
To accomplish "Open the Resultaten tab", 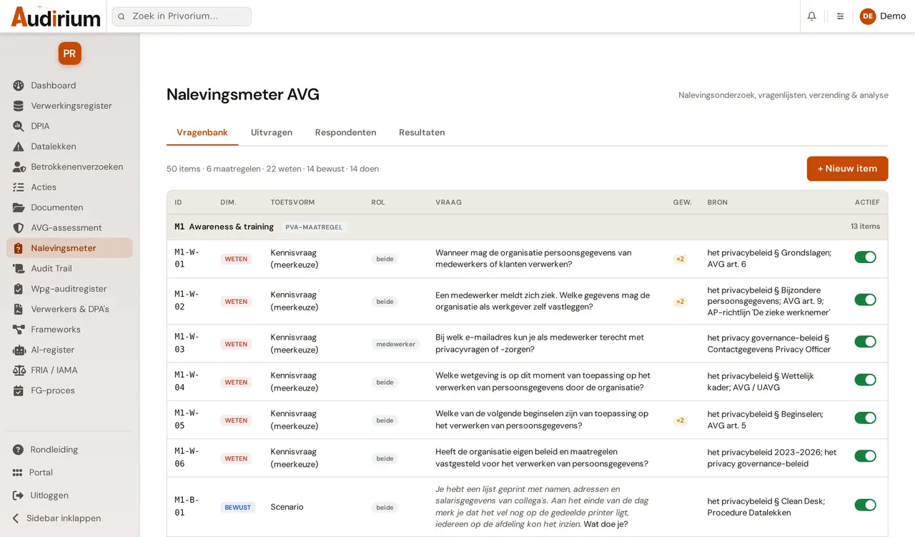I will [x=422, y=132].
